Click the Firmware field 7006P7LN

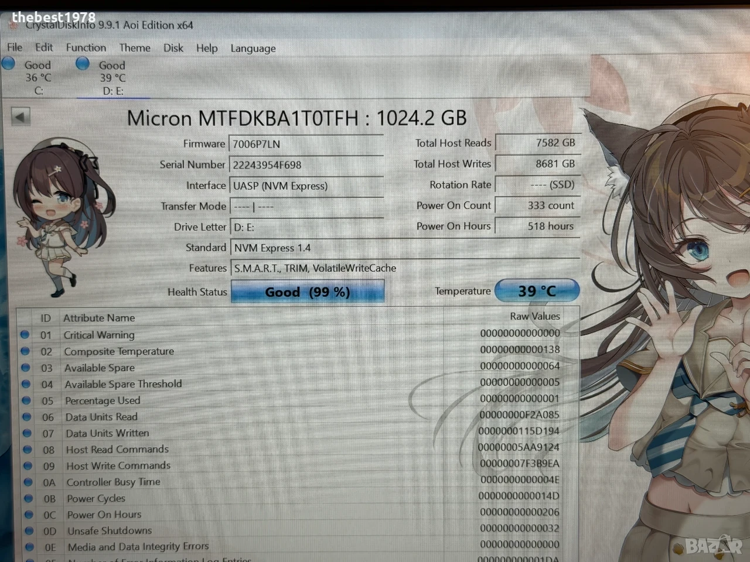(x=307, y=144)
